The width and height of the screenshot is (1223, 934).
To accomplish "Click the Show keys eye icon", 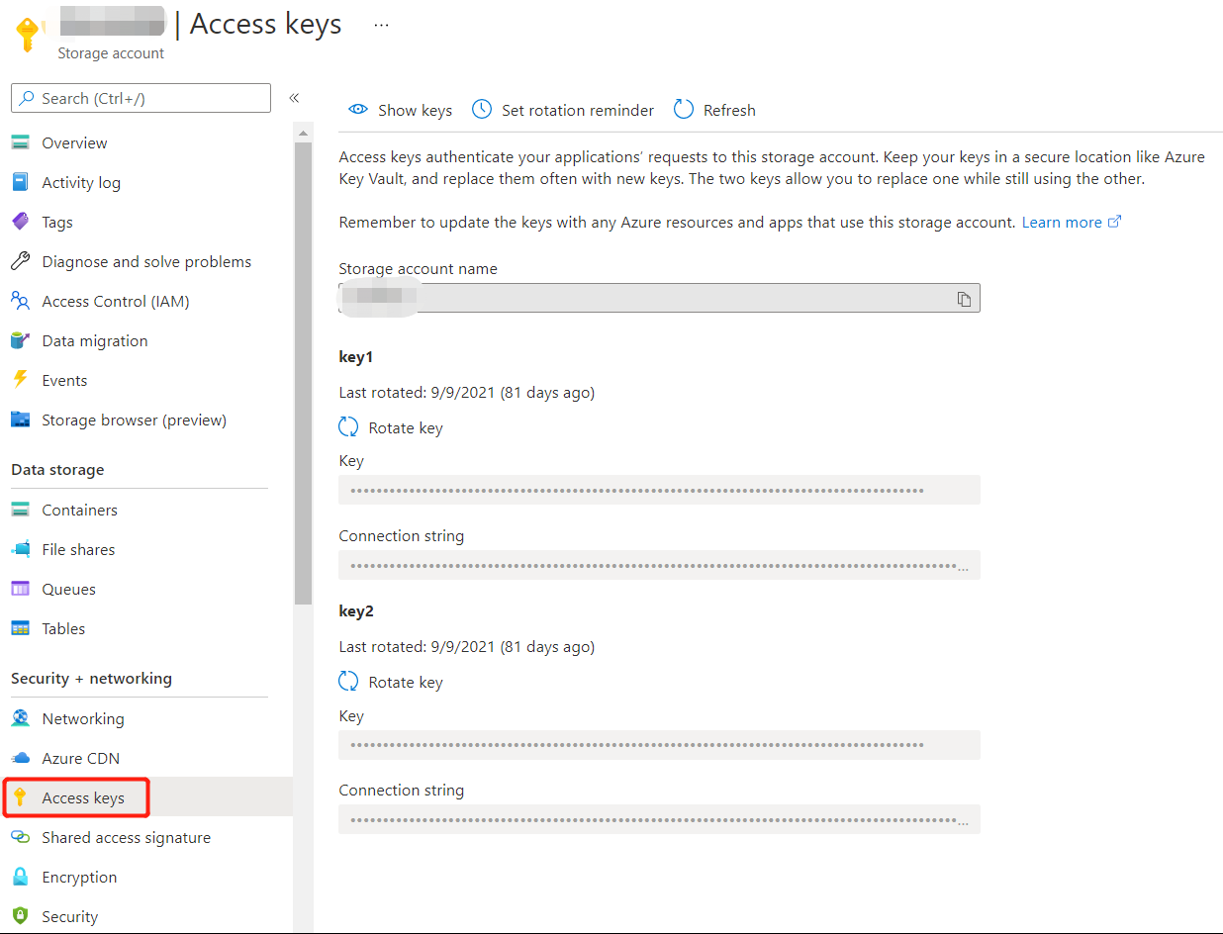I will (x=358, y=110).
